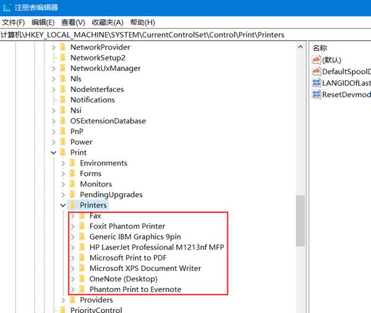
Task: Expand the NetworkProvider key
Action: [54, 48]
